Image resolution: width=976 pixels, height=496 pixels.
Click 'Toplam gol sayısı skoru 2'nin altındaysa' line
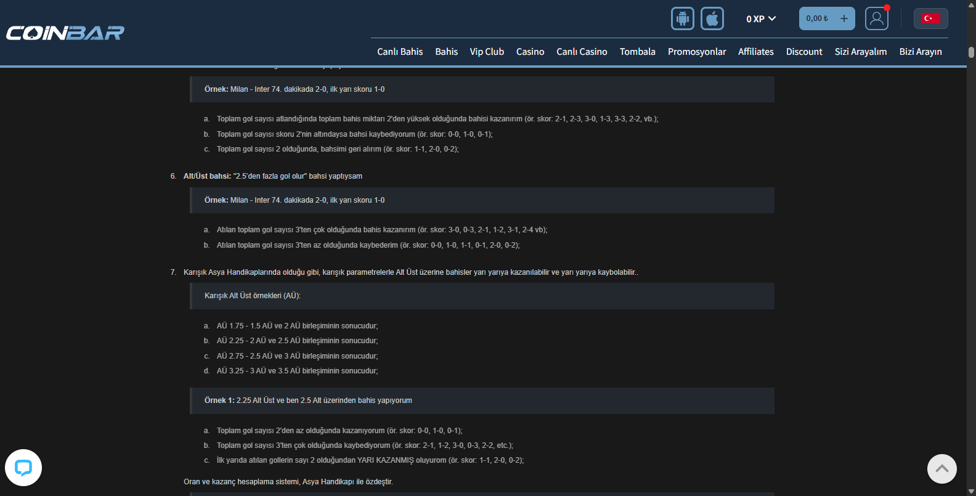click(x=355, y=134)
